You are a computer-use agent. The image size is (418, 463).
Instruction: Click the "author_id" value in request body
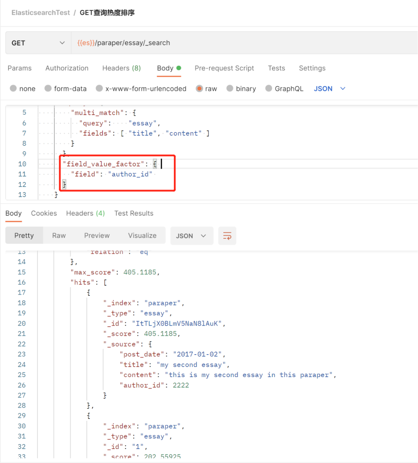click(x=130, y=174)
